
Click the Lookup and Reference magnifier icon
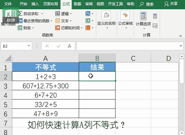click(x=88, y=14)
